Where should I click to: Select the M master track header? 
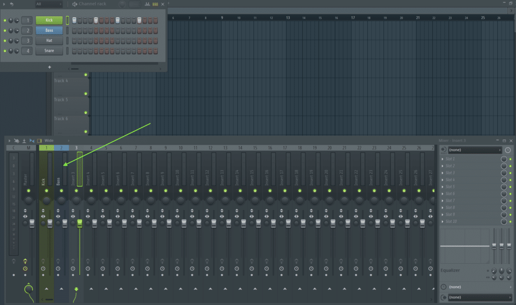click(29, 148)
